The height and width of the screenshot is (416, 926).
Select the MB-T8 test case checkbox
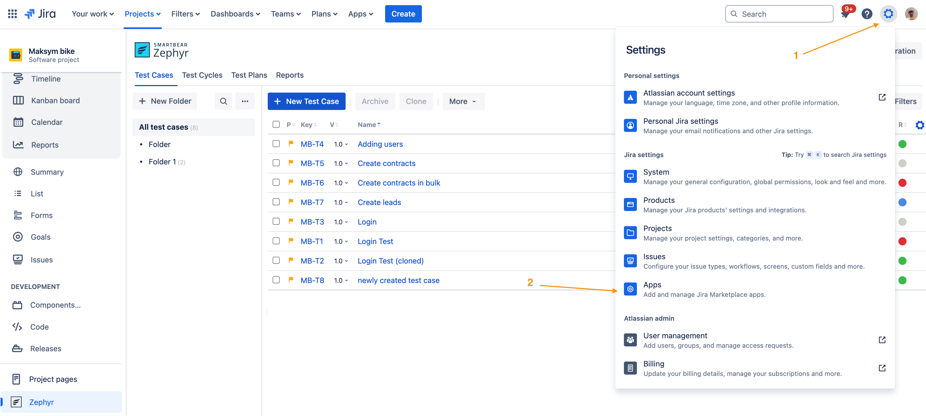coord(276,280)
